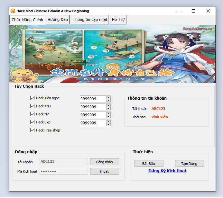Minimize the Hack Mod window
Image resolution: width=223 pixels, height=198 pixels.
[179, 11]
